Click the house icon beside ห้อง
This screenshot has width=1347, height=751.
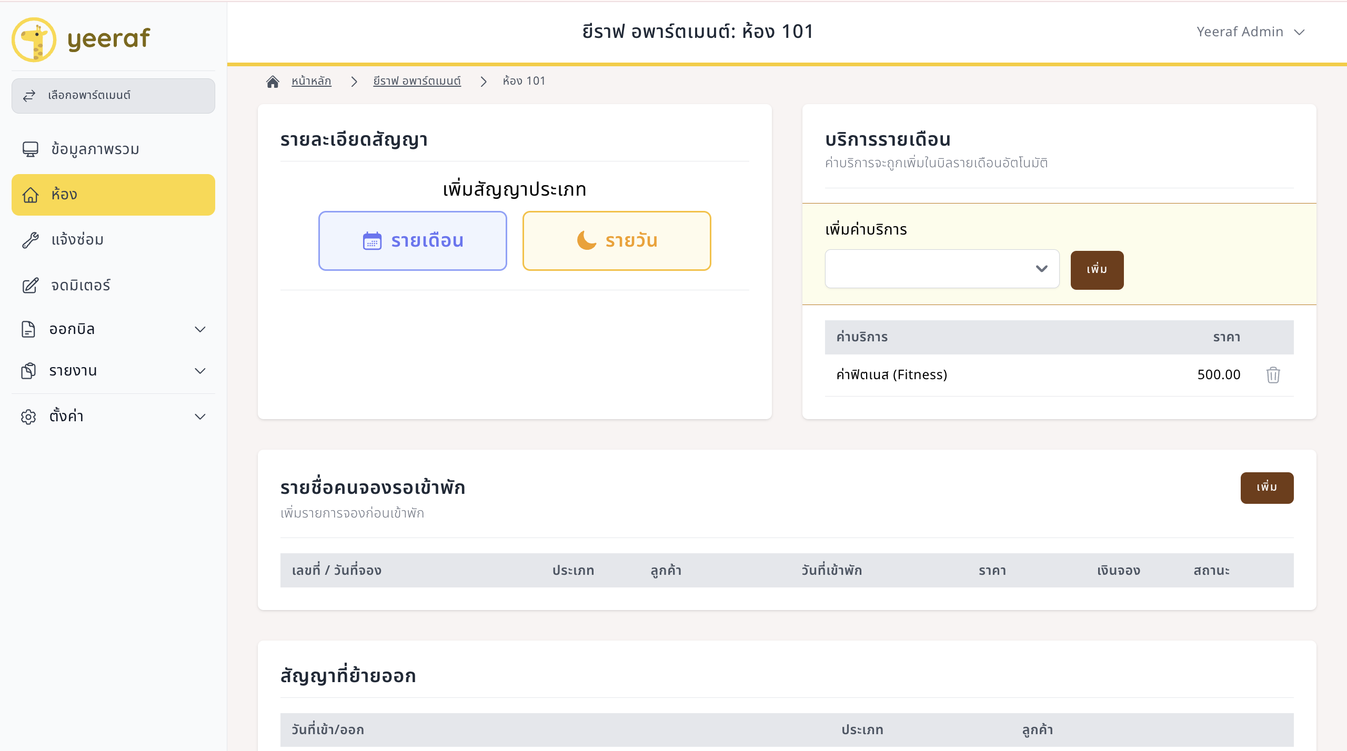coord(30,195)
